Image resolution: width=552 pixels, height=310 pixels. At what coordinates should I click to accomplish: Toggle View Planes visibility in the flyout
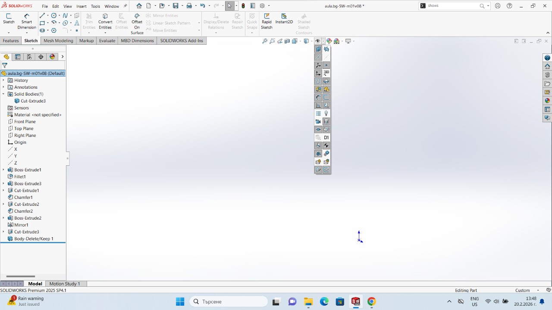318,49
